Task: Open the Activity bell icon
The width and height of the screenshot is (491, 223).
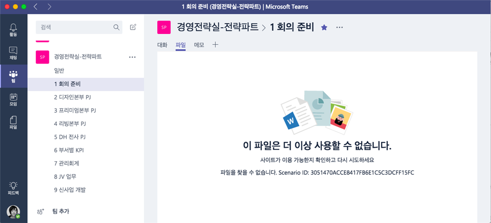Action: tap(13, 30)
